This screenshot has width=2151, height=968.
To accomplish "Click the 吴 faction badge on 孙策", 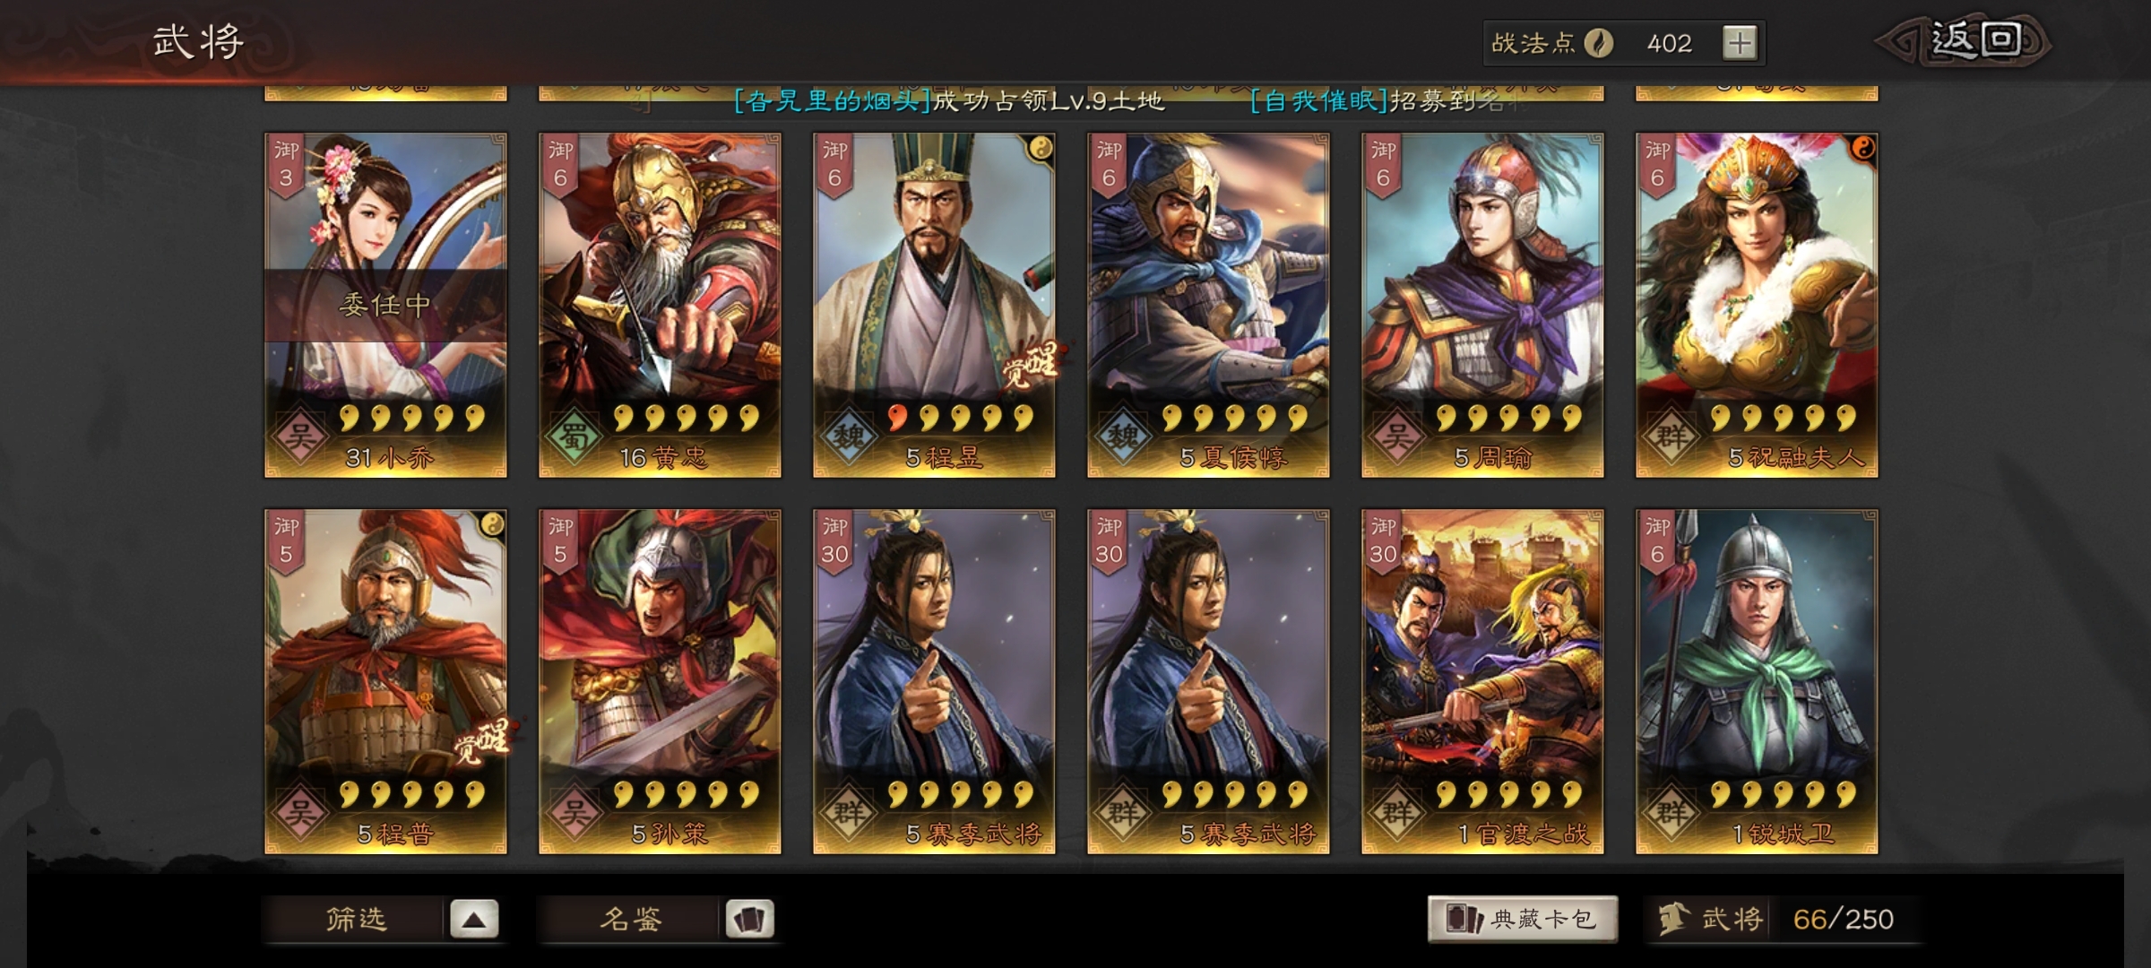I will click(574, 814).
